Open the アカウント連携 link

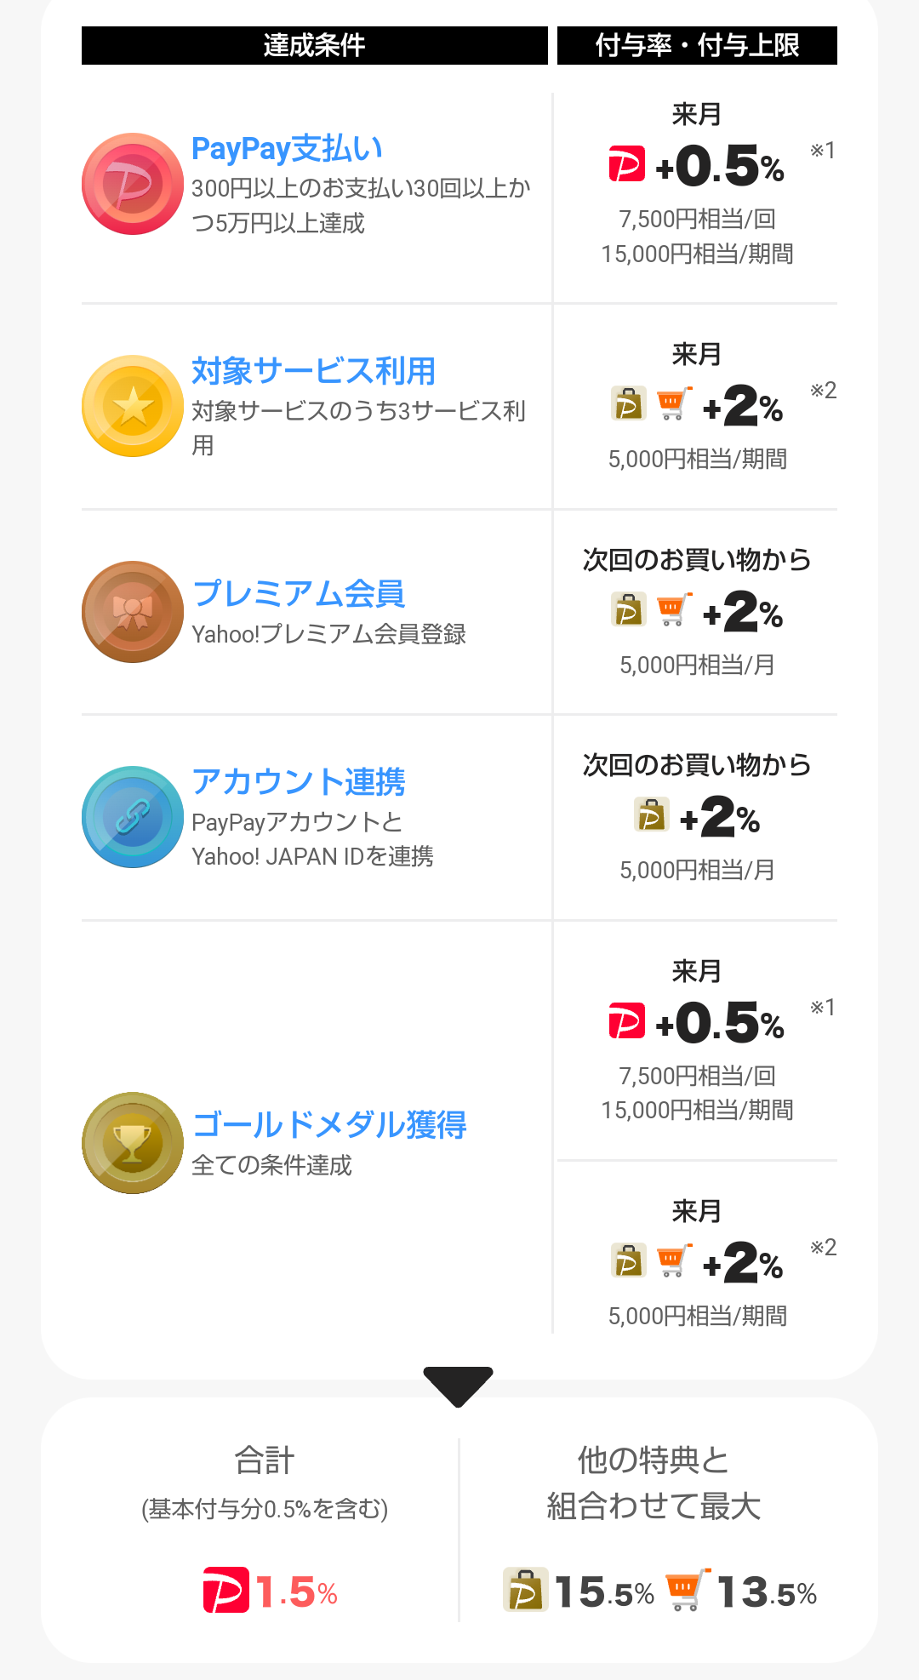[299, 781]
